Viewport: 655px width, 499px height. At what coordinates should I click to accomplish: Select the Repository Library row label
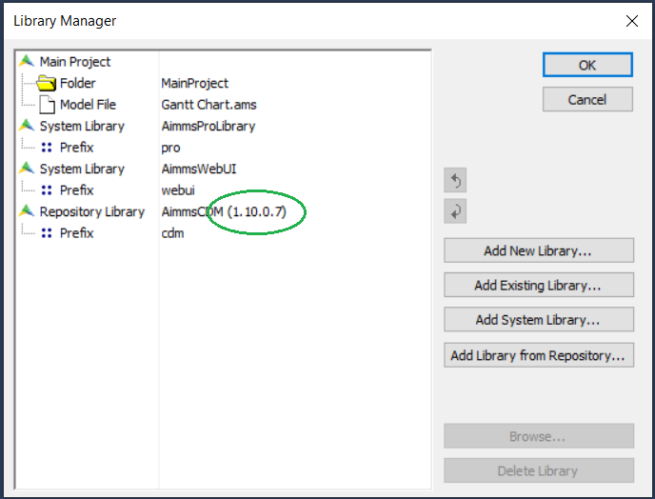tap(92, 212)
